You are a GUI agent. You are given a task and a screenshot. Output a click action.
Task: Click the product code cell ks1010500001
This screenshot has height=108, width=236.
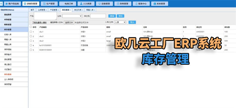pos(45,45)
